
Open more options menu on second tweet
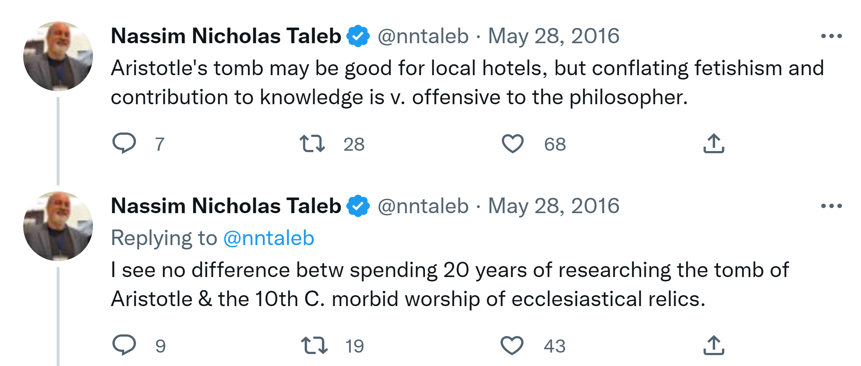click(831, 206)
